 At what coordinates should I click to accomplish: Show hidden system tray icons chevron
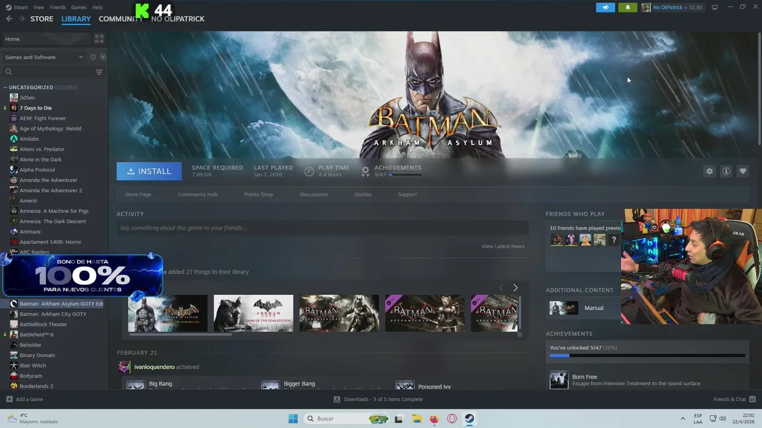[683, 418]
